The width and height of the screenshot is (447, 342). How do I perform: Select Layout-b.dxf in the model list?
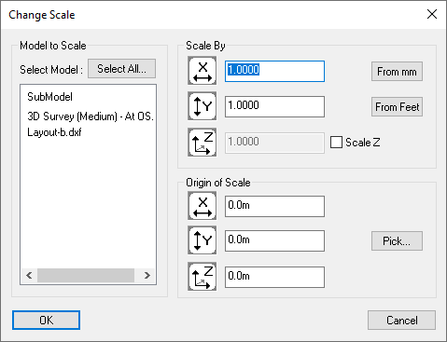[54, 132]
